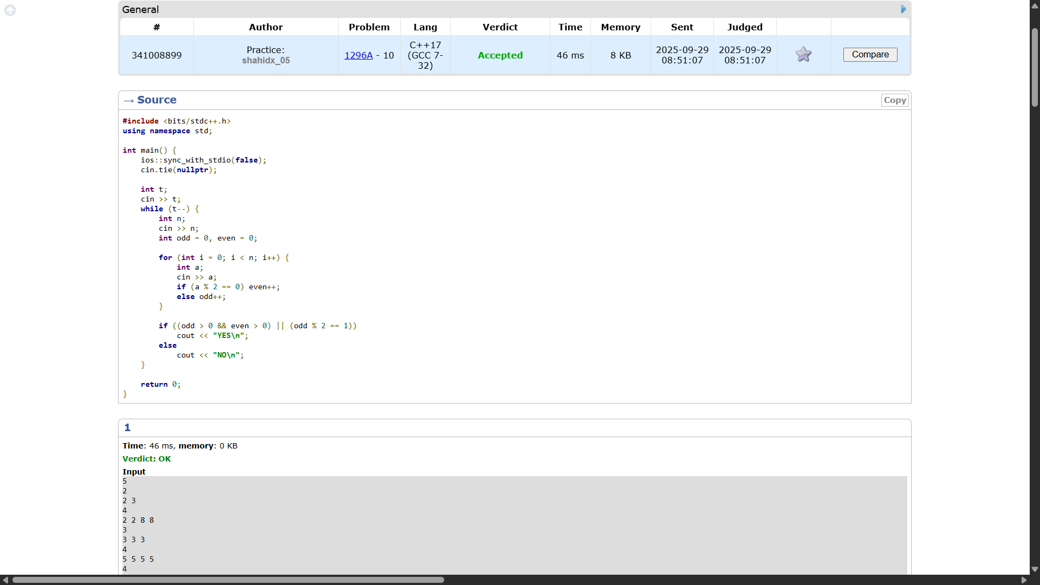The width and height of the screenshot is (1040, 585).
Task: Open author shahidx_05's profile
Action: (x=265, y=61)
